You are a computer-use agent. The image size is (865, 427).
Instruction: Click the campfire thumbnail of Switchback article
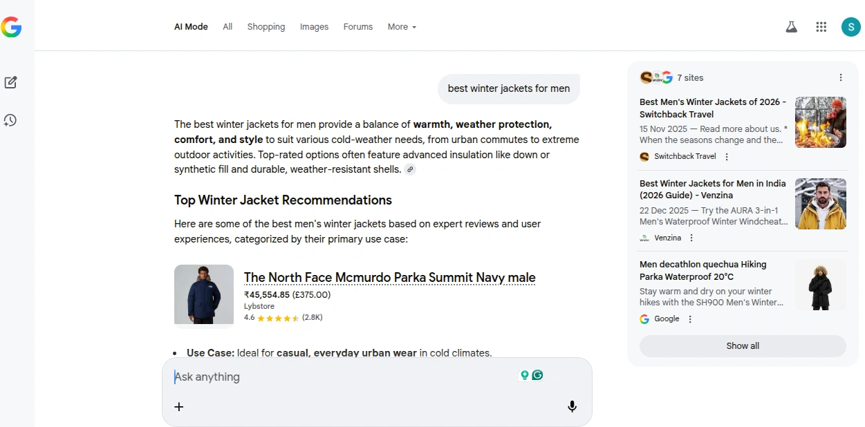(821, 122)
